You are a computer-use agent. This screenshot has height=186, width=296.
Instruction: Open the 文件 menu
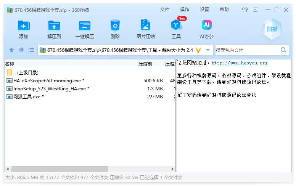165,10
